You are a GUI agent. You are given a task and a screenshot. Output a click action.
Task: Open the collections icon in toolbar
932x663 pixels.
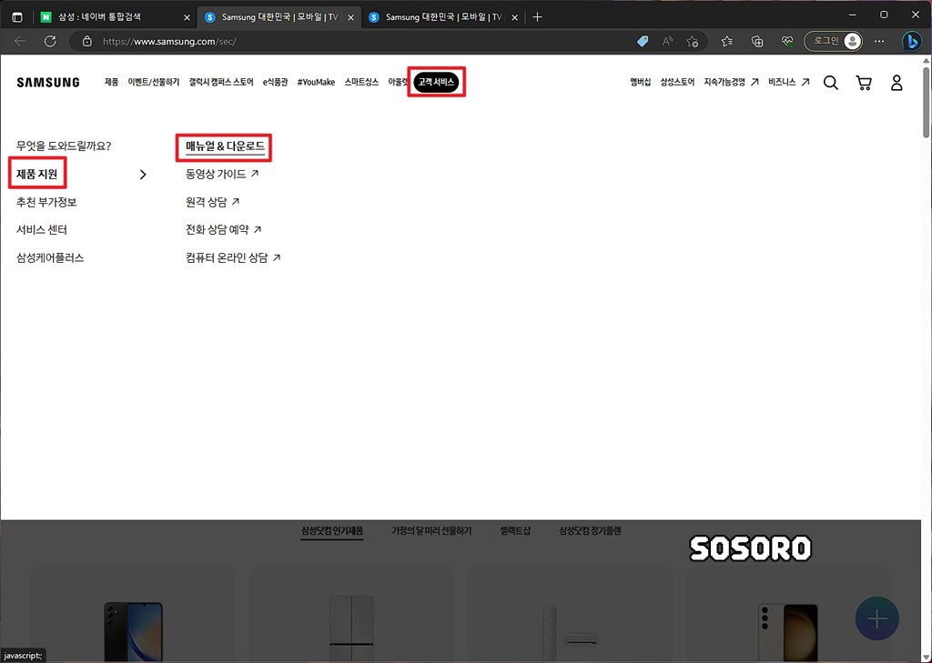(x=757, y=41)
